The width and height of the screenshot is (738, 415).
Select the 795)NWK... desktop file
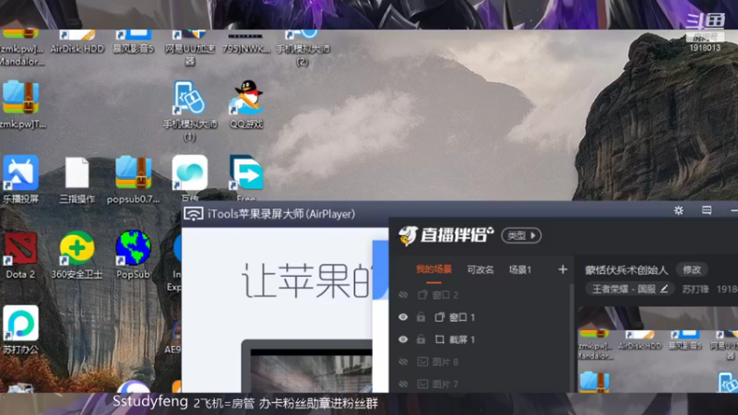pos(245,42)
